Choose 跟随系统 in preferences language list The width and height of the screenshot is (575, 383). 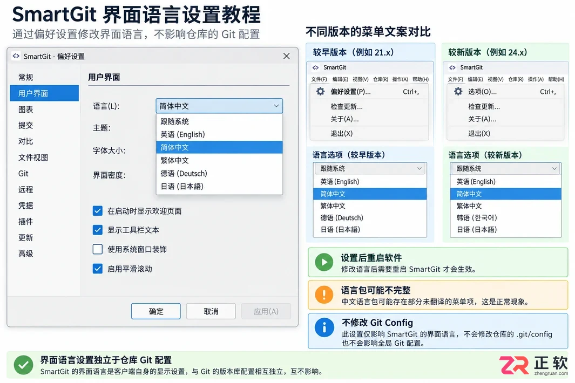pos(219,121)
